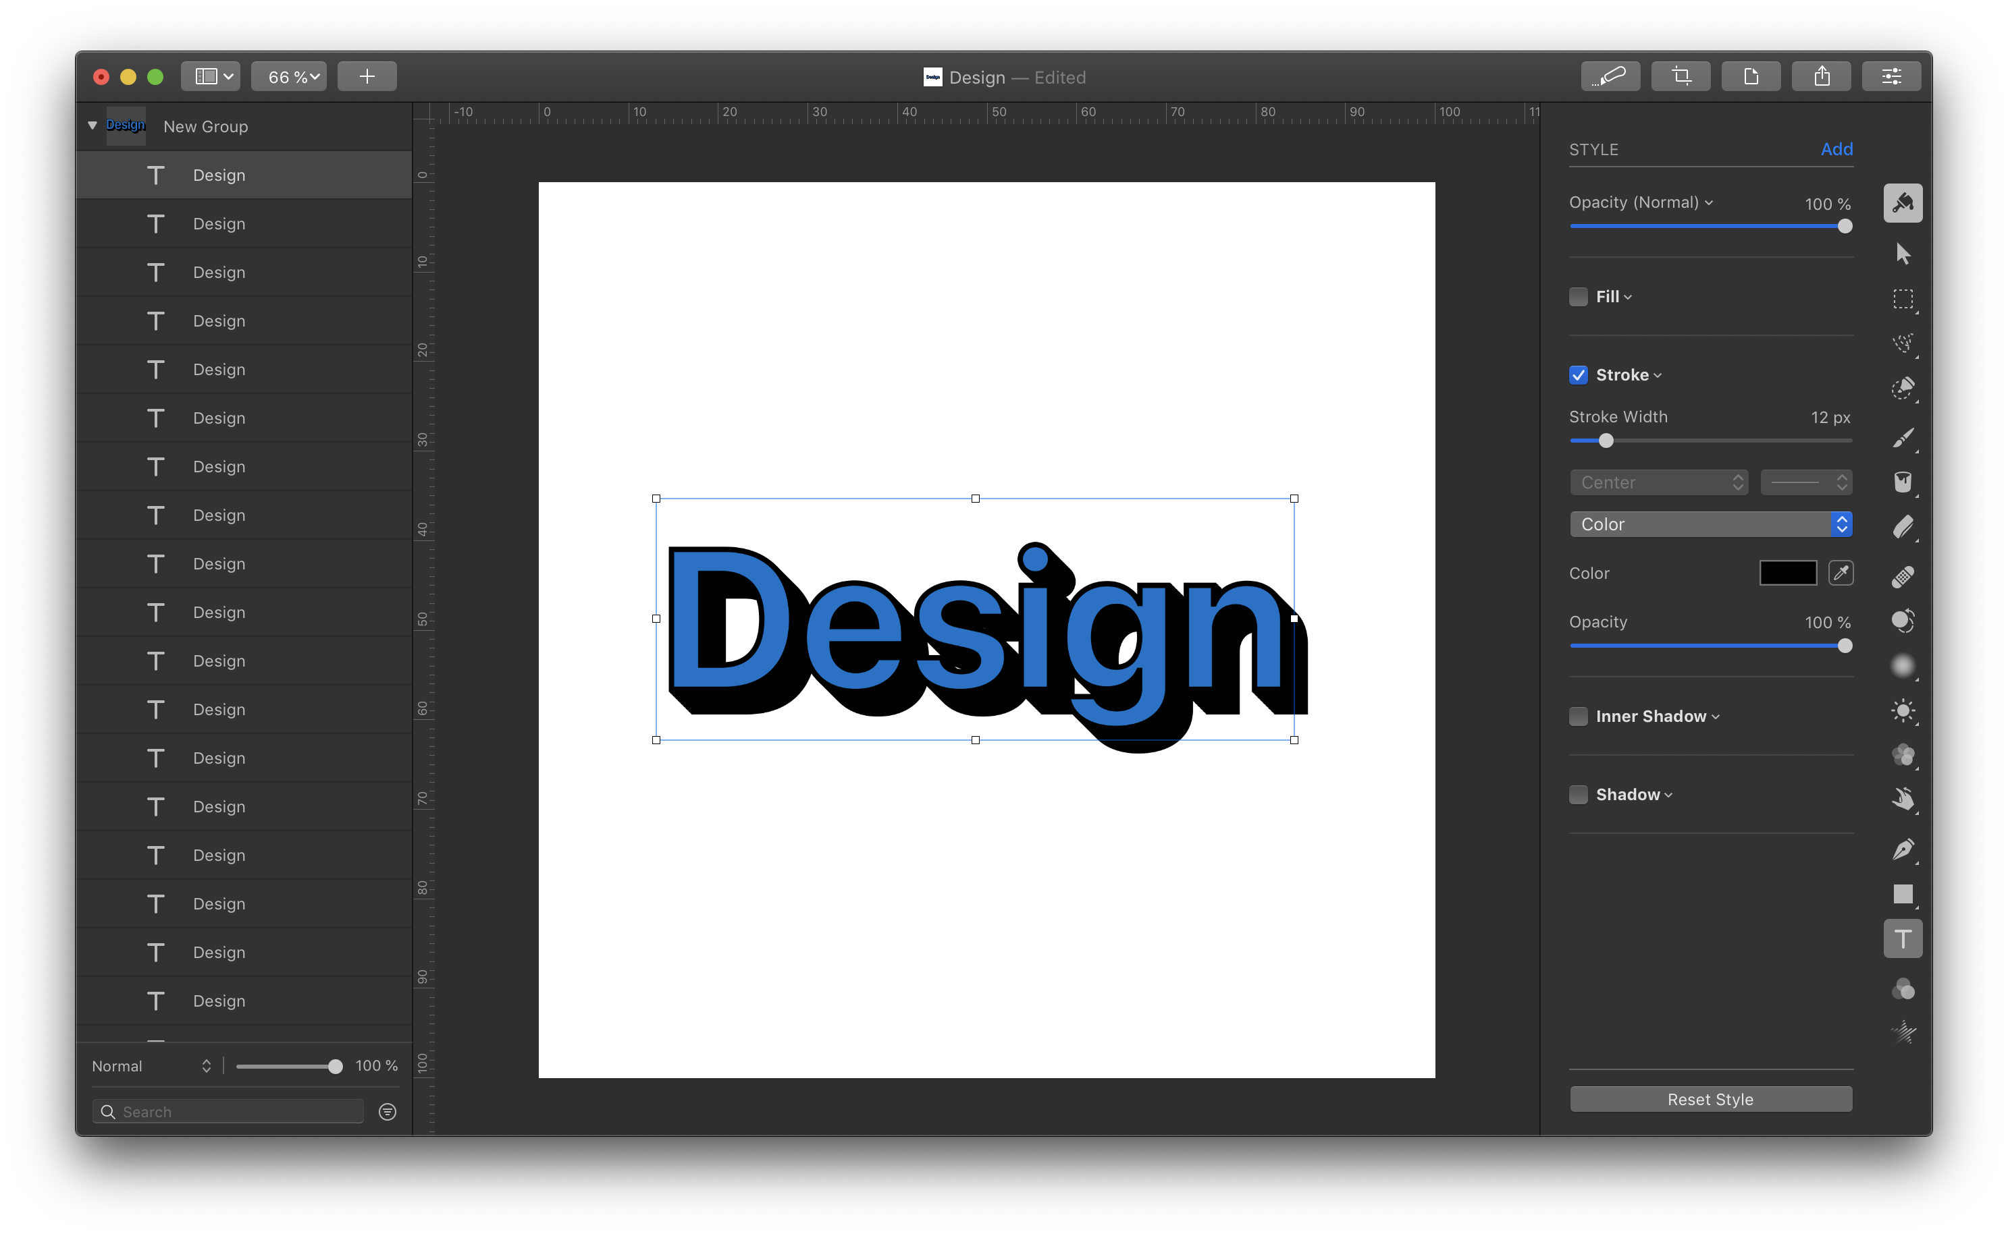Open the stroke position Center dropdown

(1659, 482)
